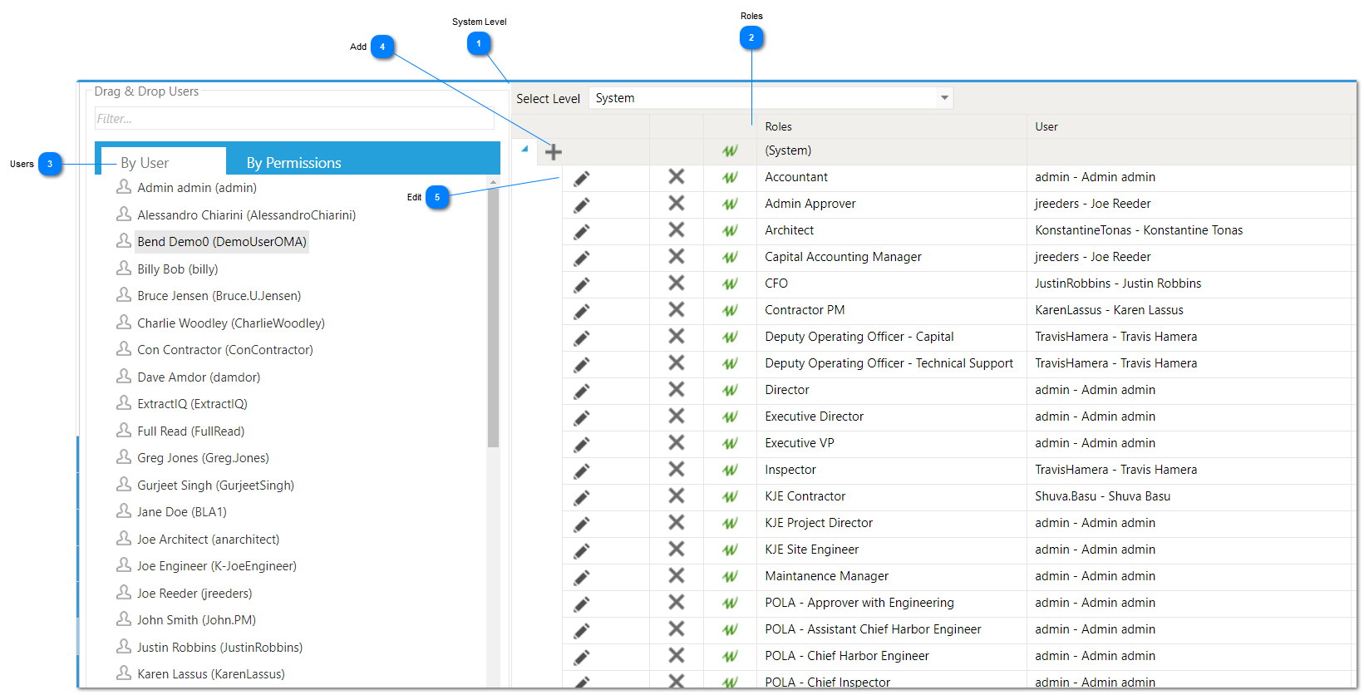Select Bend Demo0 (DemoUserOMA) user
The width and height of the screenshot is (1364, 695).
222,242
